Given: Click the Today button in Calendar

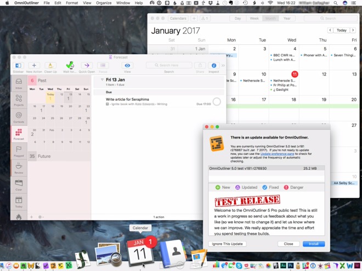Looking at the screenshot, I should pyautogui.click(x=342, y=30).
